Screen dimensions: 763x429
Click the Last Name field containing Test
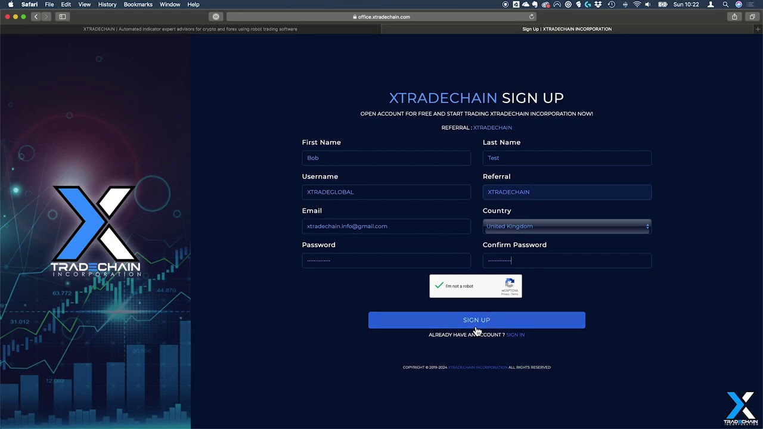click(567, 158)
